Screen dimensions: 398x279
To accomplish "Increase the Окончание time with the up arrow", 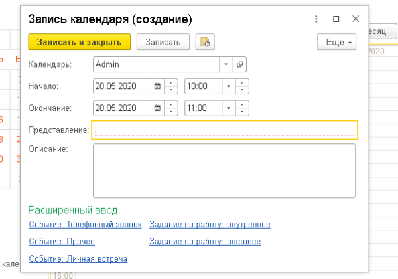I will 242,105.
